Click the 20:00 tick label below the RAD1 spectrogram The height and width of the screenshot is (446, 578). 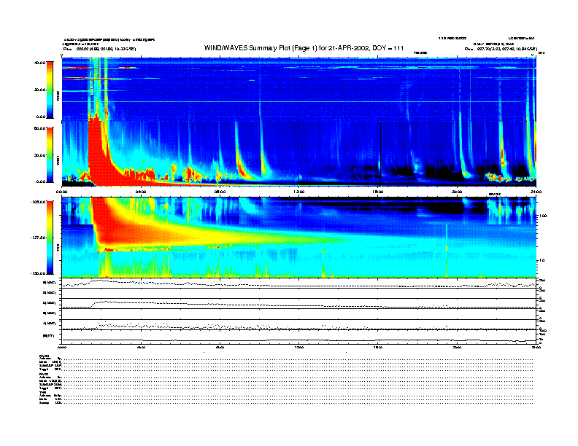pyautogui.click(x=457, y=192)
